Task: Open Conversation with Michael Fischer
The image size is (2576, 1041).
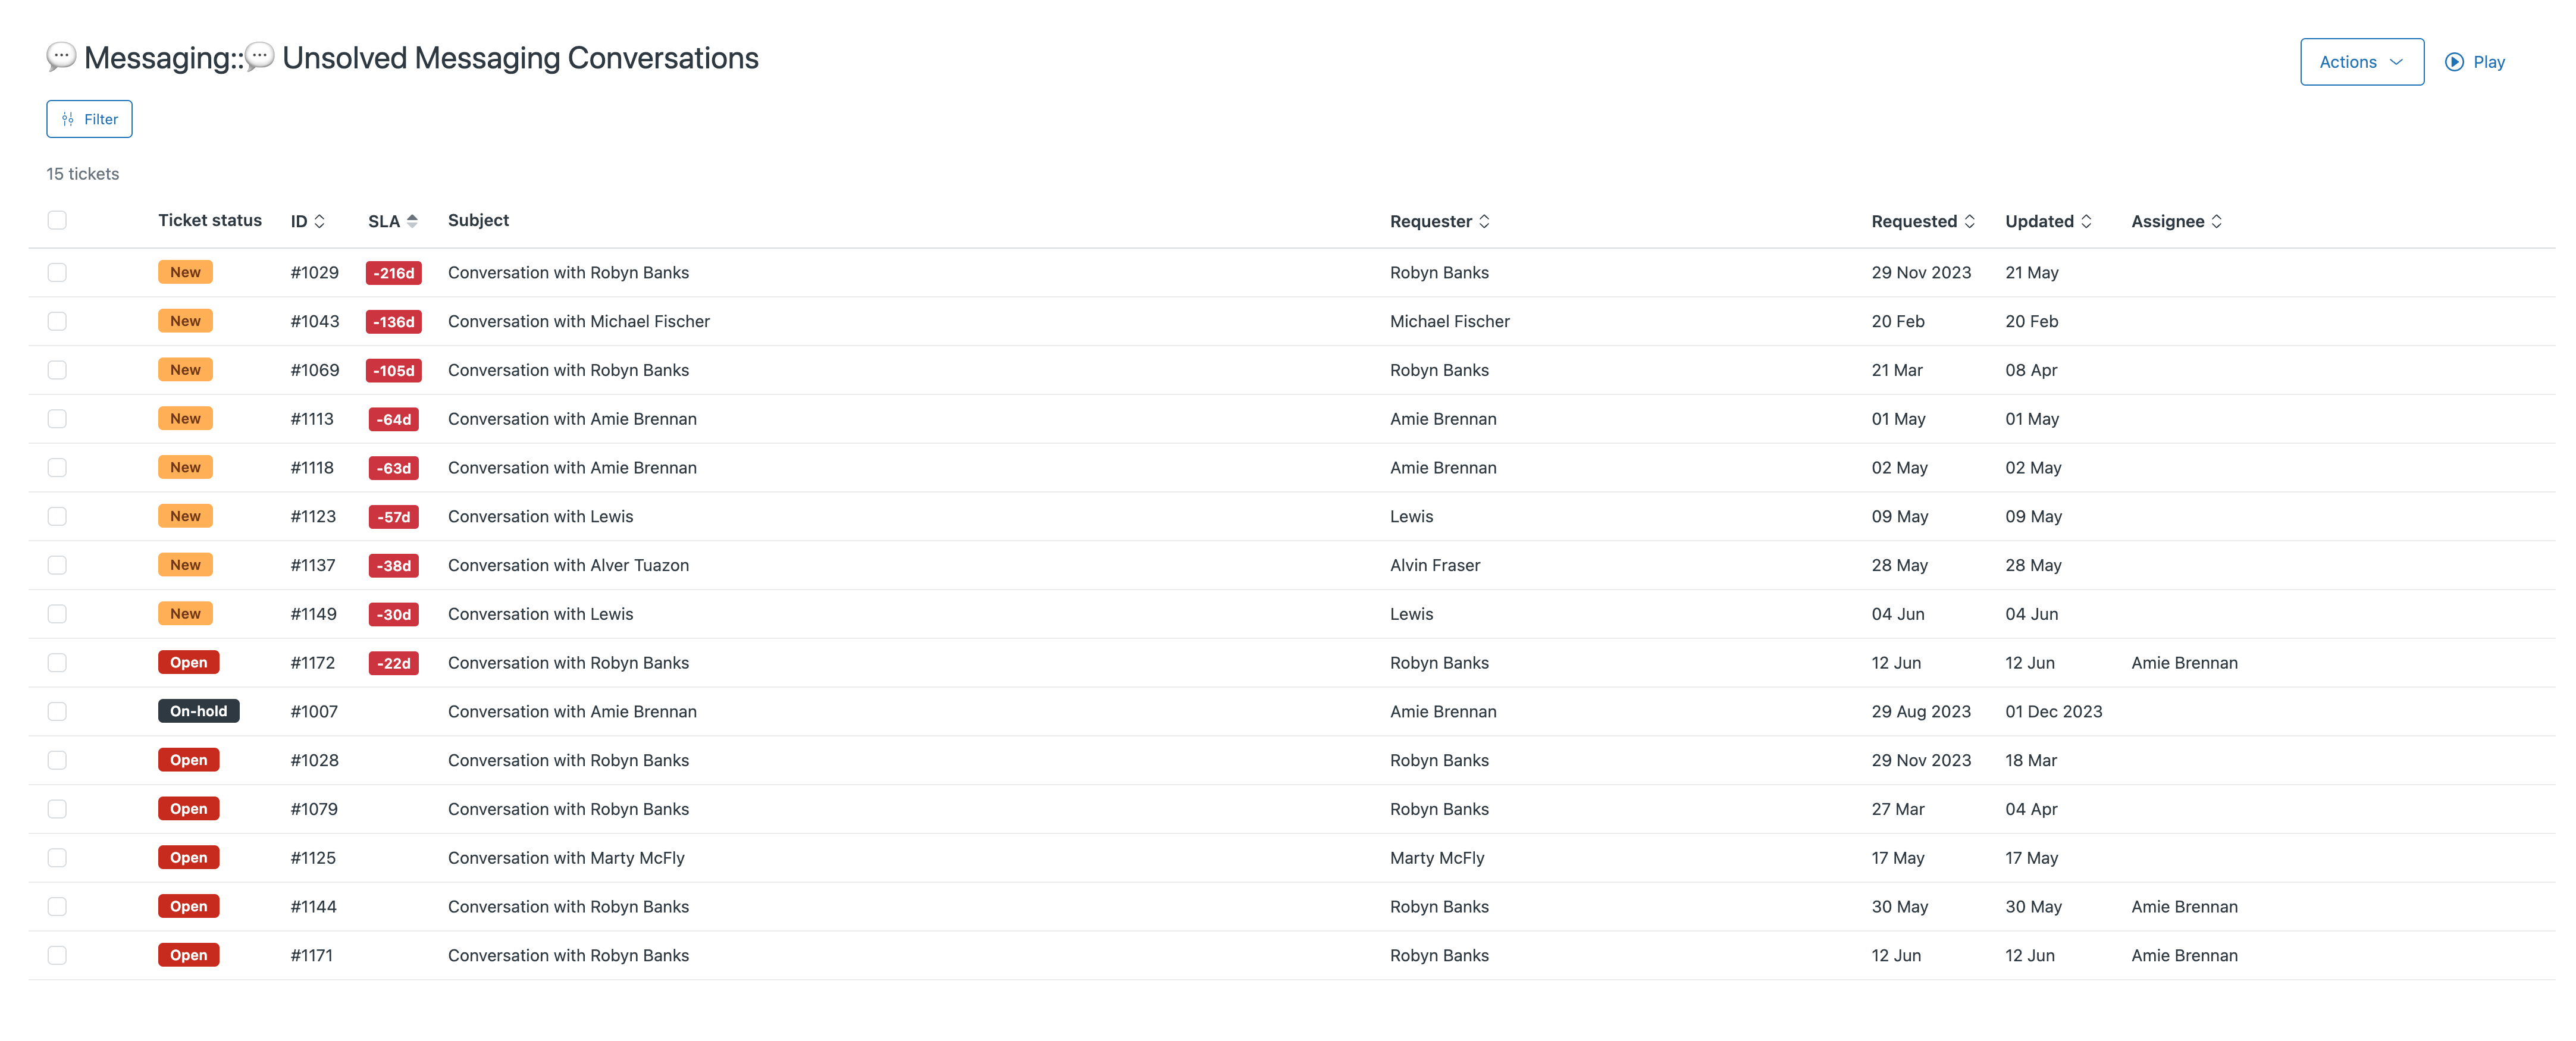Action: tap(579, 321)
